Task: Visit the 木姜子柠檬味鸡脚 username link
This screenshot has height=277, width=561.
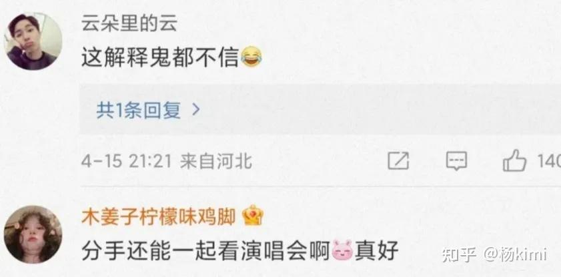Action: (x=159, y=216)
